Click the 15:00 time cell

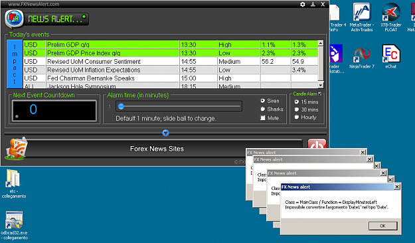coord(199,78)
